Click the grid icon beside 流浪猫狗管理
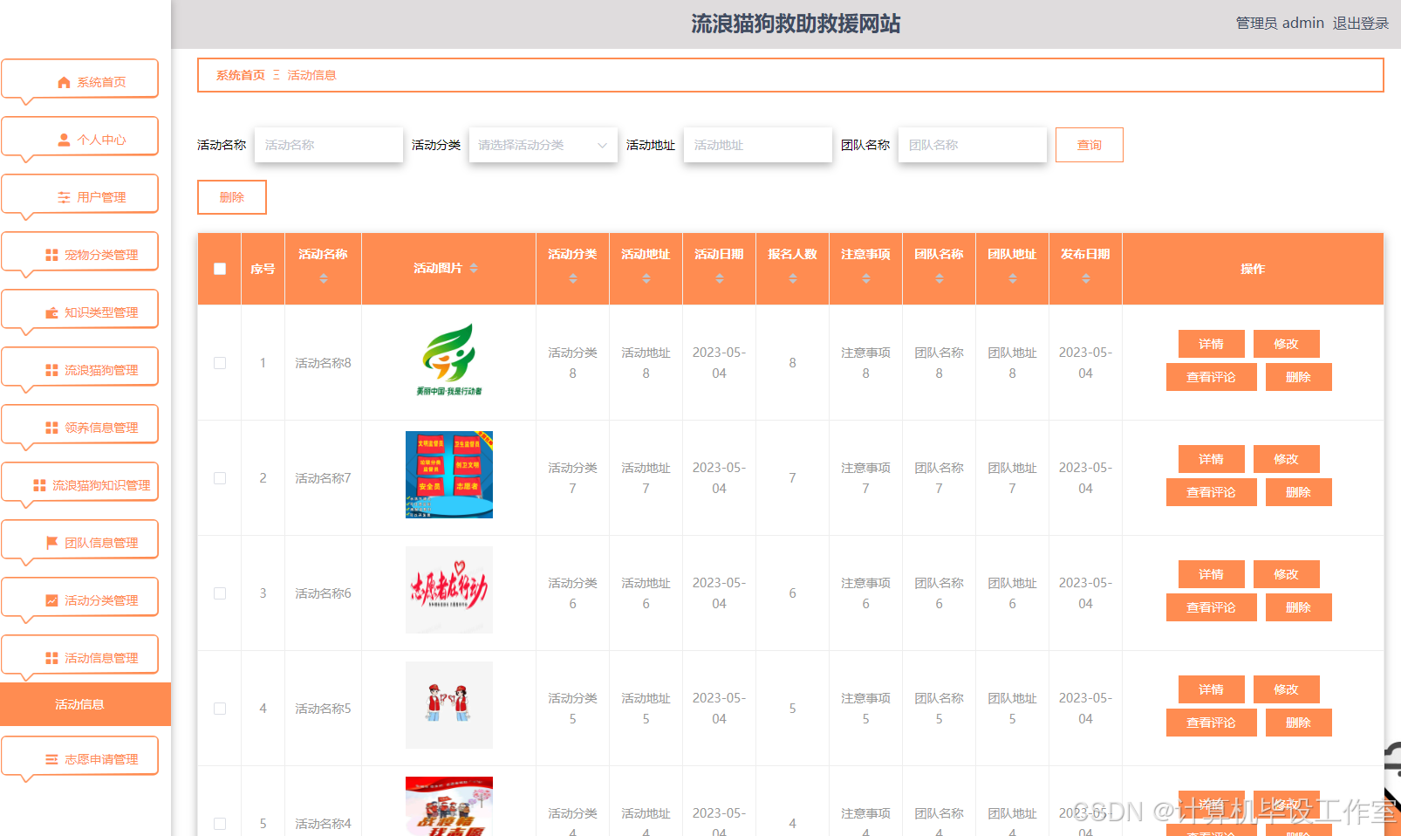 coord(51,370)
